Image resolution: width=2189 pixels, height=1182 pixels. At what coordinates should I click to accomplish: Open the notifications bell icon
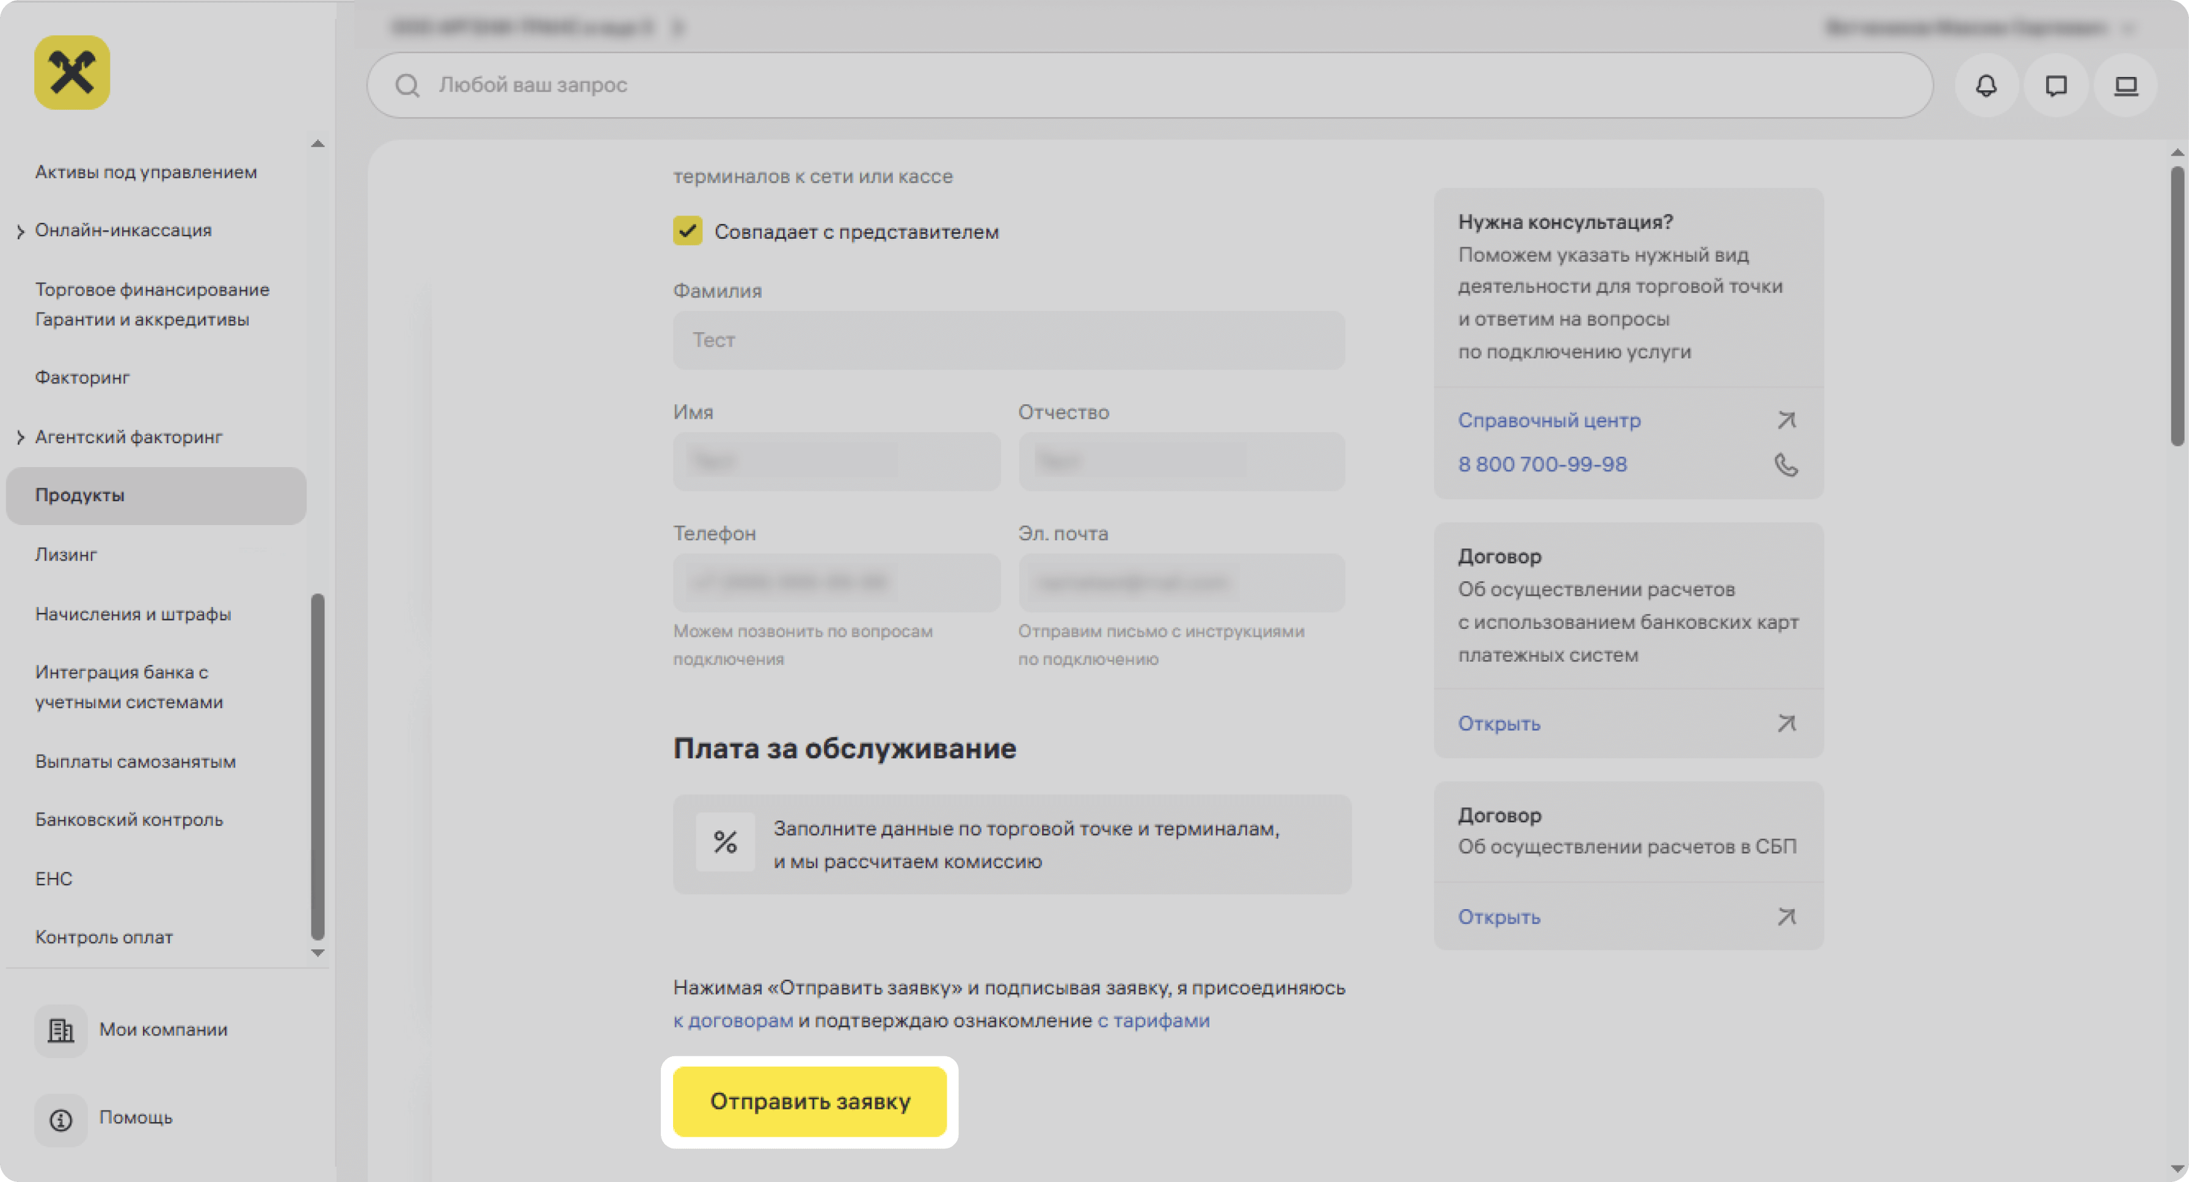(x=1987, y=85)
